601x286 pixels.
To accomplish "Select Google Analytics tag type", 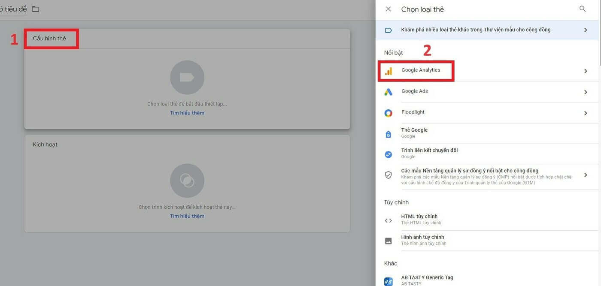I will (487, 71).
